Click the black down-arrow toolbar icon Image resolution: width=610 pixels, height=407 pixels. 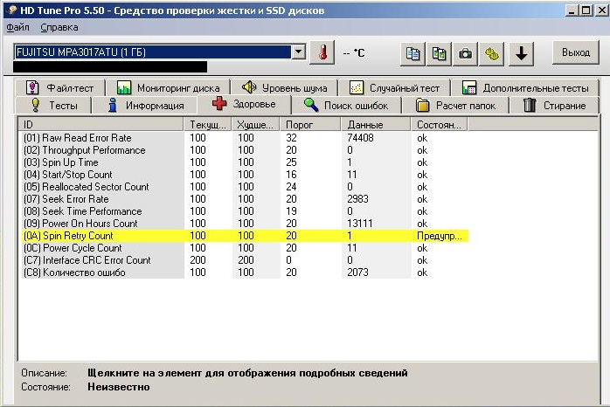tap(522, 53)
